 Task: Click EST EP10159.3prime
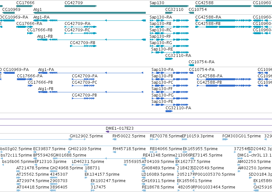pyautogui.click(x=198, y=136)
